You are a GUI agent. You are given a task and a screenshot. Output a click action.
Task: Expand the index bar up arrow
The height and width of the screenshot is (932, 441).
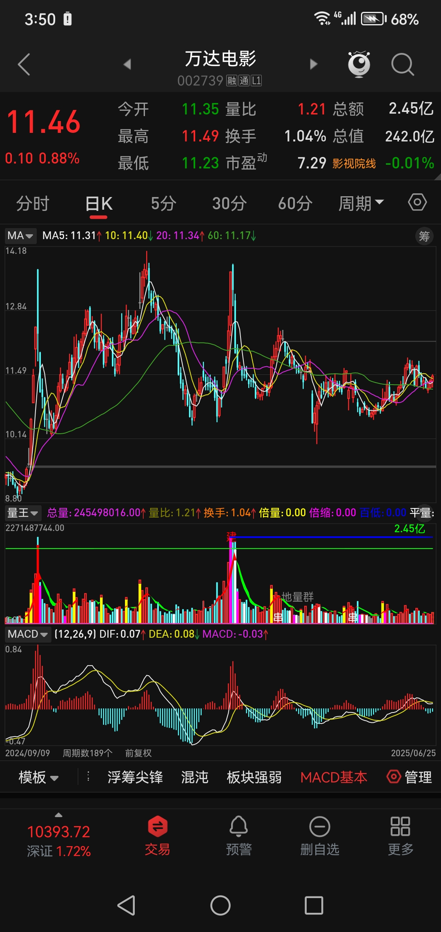[59, 815]
